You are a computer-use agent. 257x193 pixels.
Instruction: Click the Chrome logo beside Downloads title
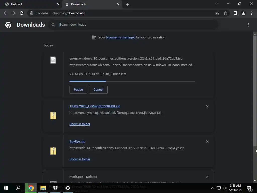pyautogui.click(x=8, y=25)
